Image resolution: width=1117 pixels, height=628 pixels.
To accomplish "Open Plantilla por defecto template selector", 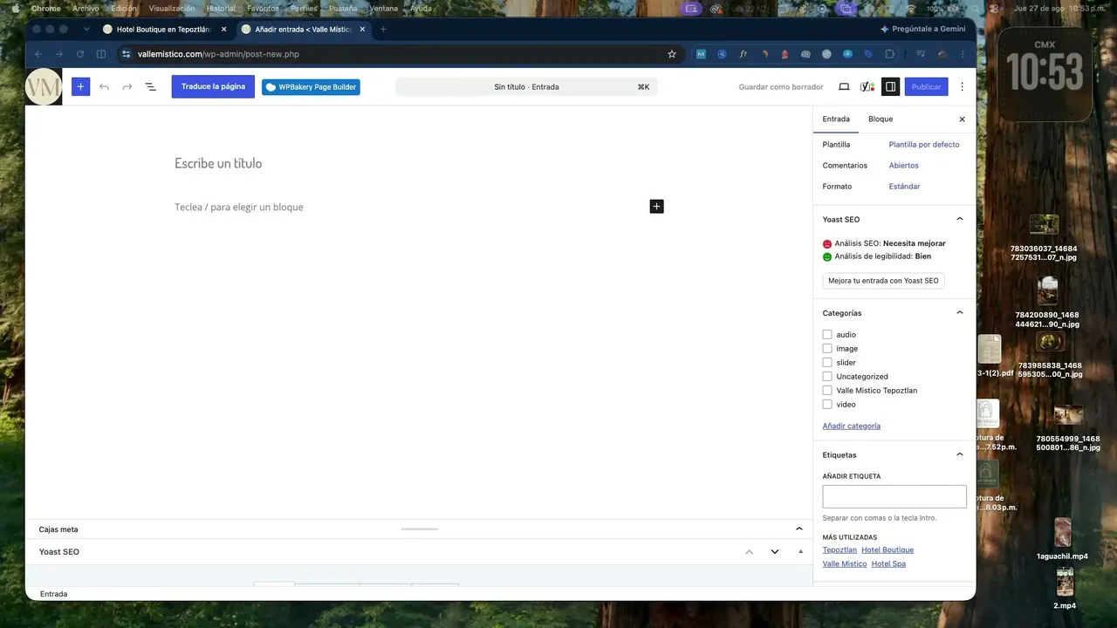I will (923, 145).
